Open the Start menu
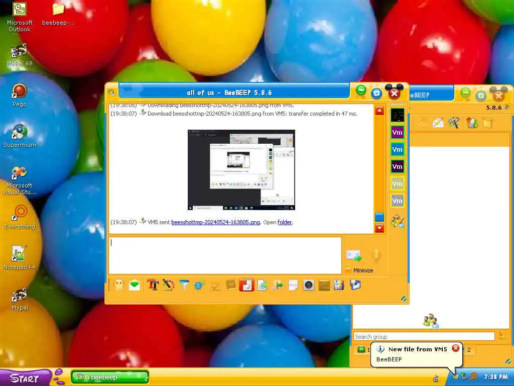This screenshot has width=514, height=386. [26, 378]
